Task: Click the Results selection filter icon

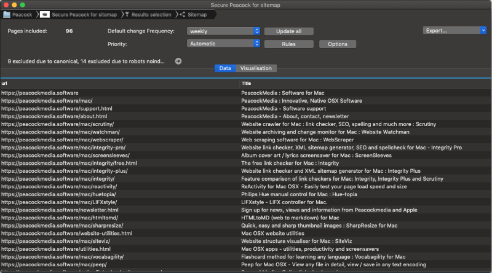Action: point(126,14)
